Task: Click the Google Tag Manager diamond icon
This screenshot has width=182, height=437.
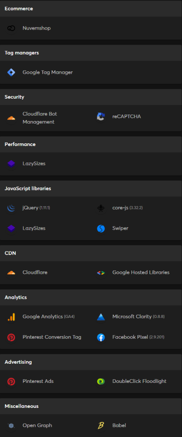Action: tap(11, 72)
